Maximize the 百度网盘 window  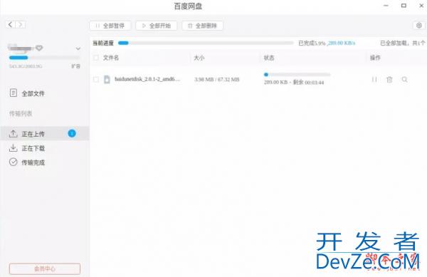[404, 6]
